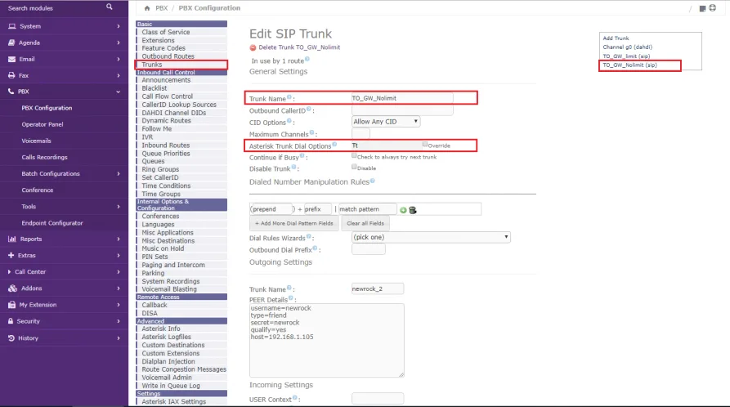This screenshot has width=730, height=407.
Task: Click the Outbound Dial Prefix field
Action: point(368,249)
